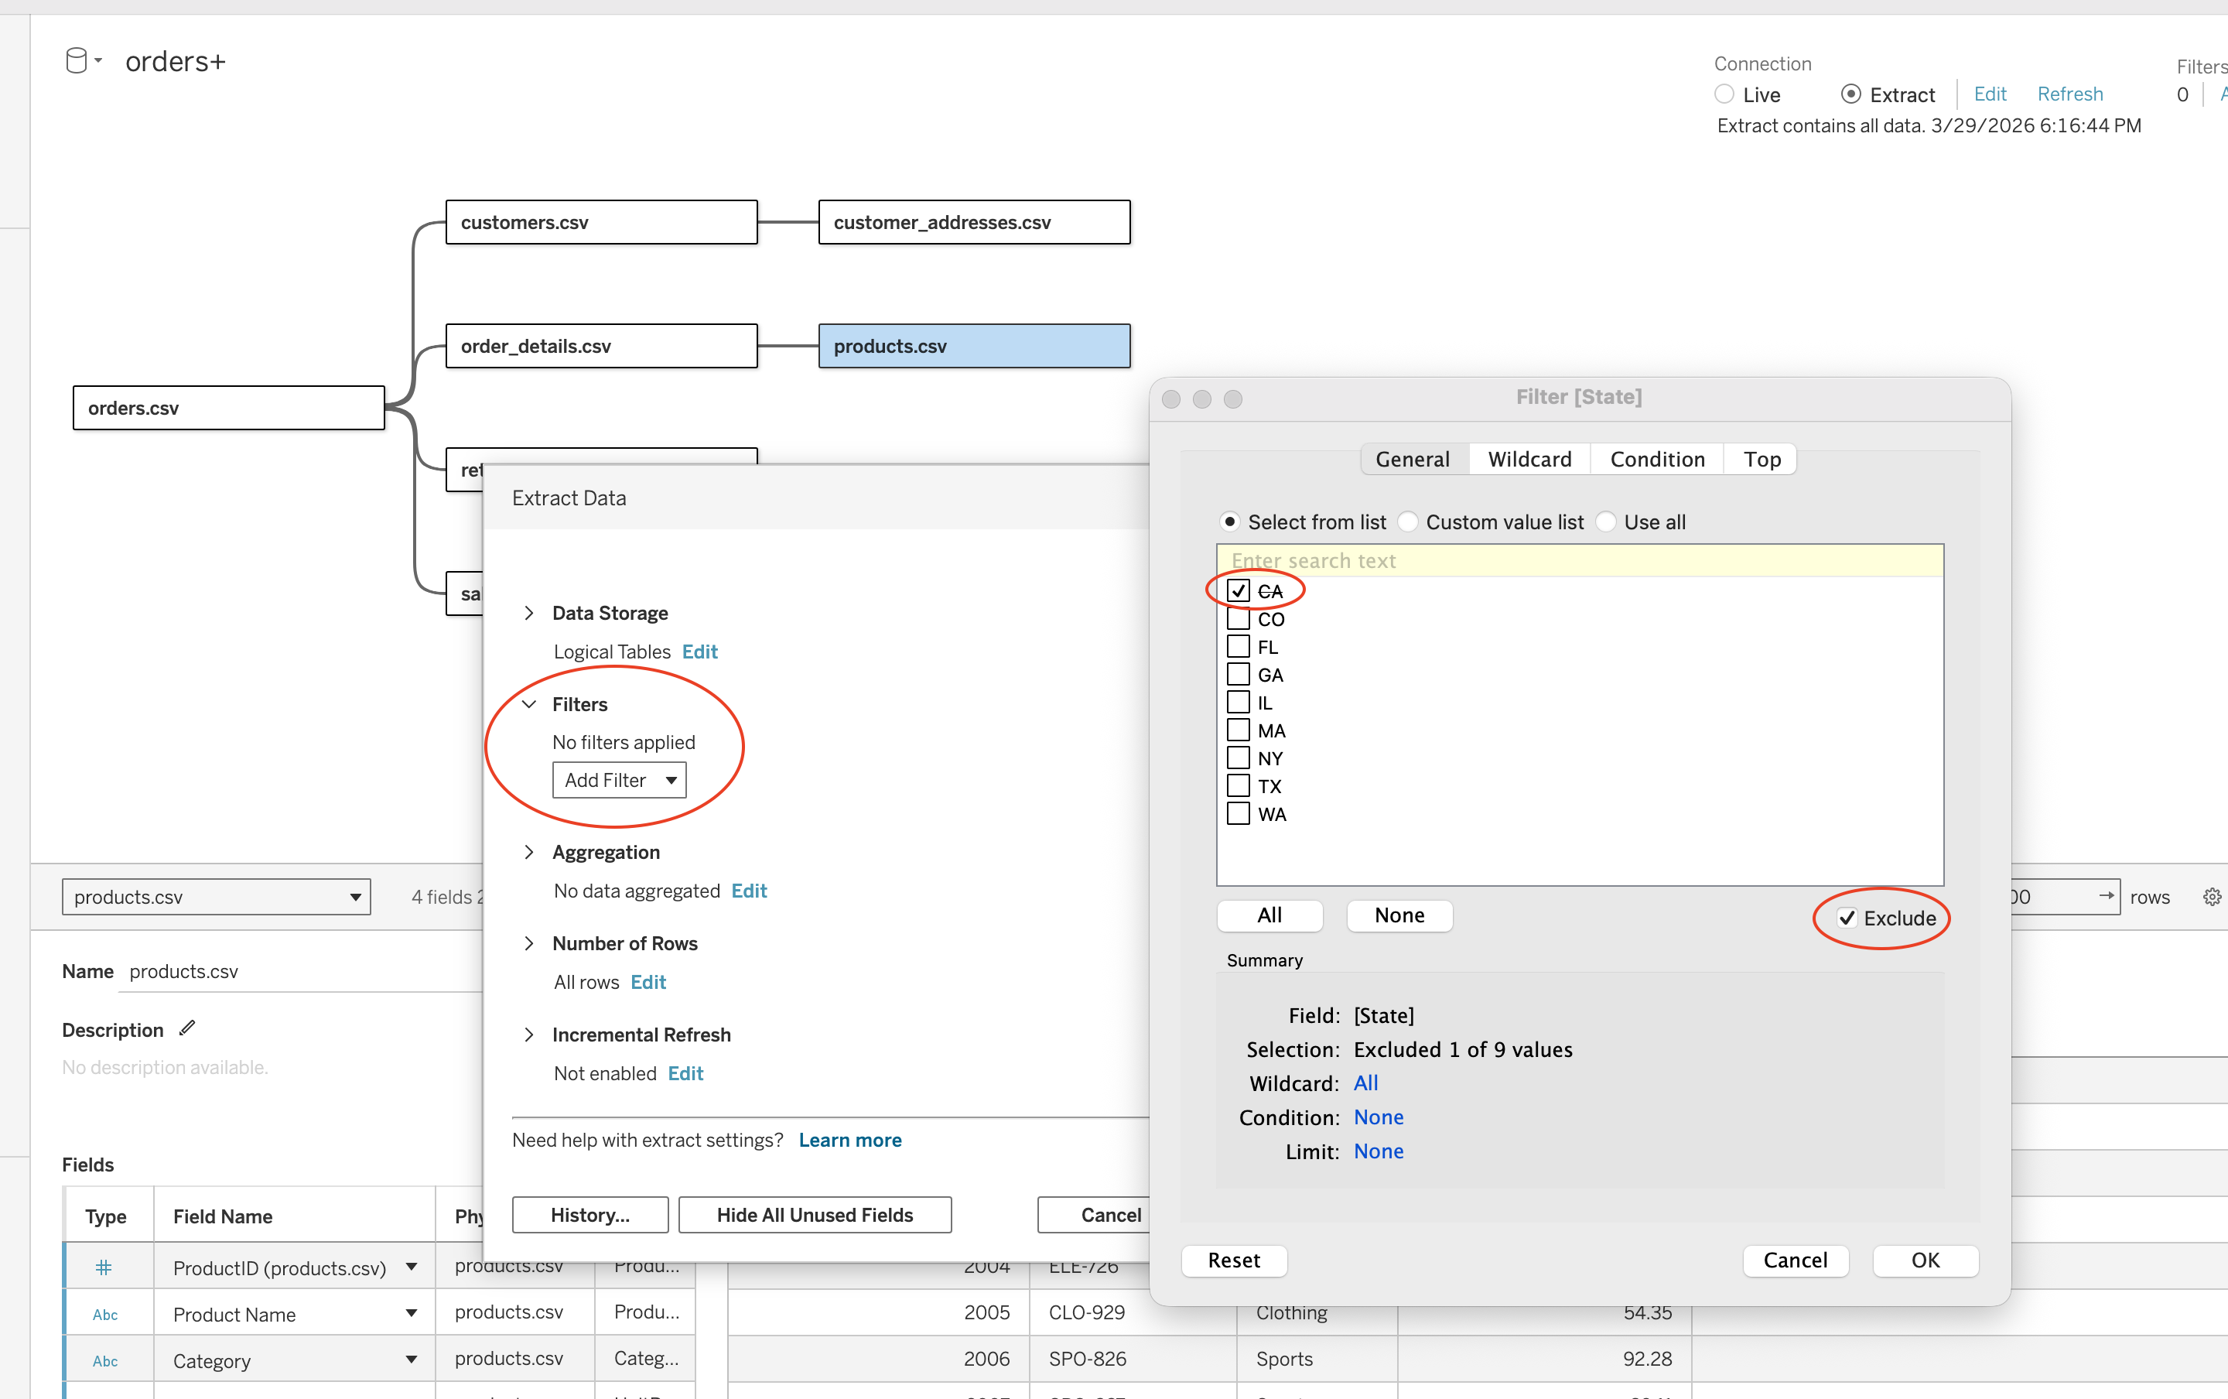2228x1399 pixels.
Task: Uncheck the CA state checkbox
Action: click(x=1239, y=590)
